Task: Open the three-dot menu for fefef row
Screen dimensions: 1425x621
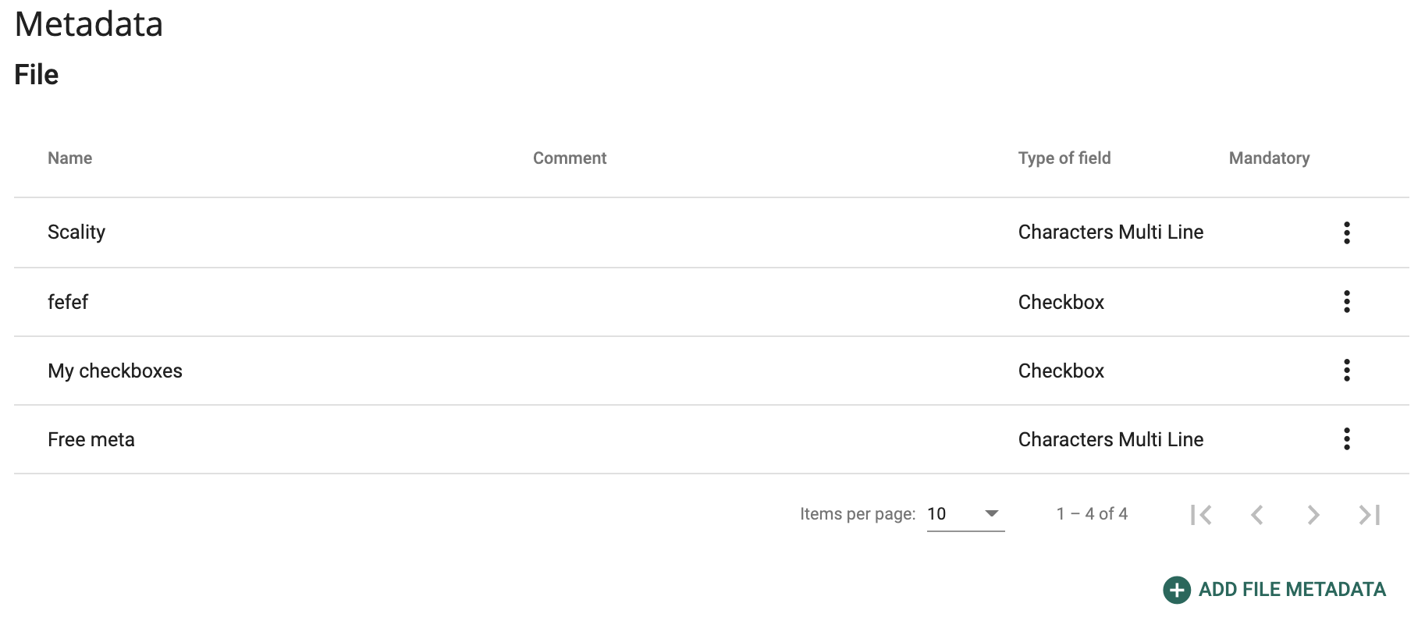Action: (1346, 301)
